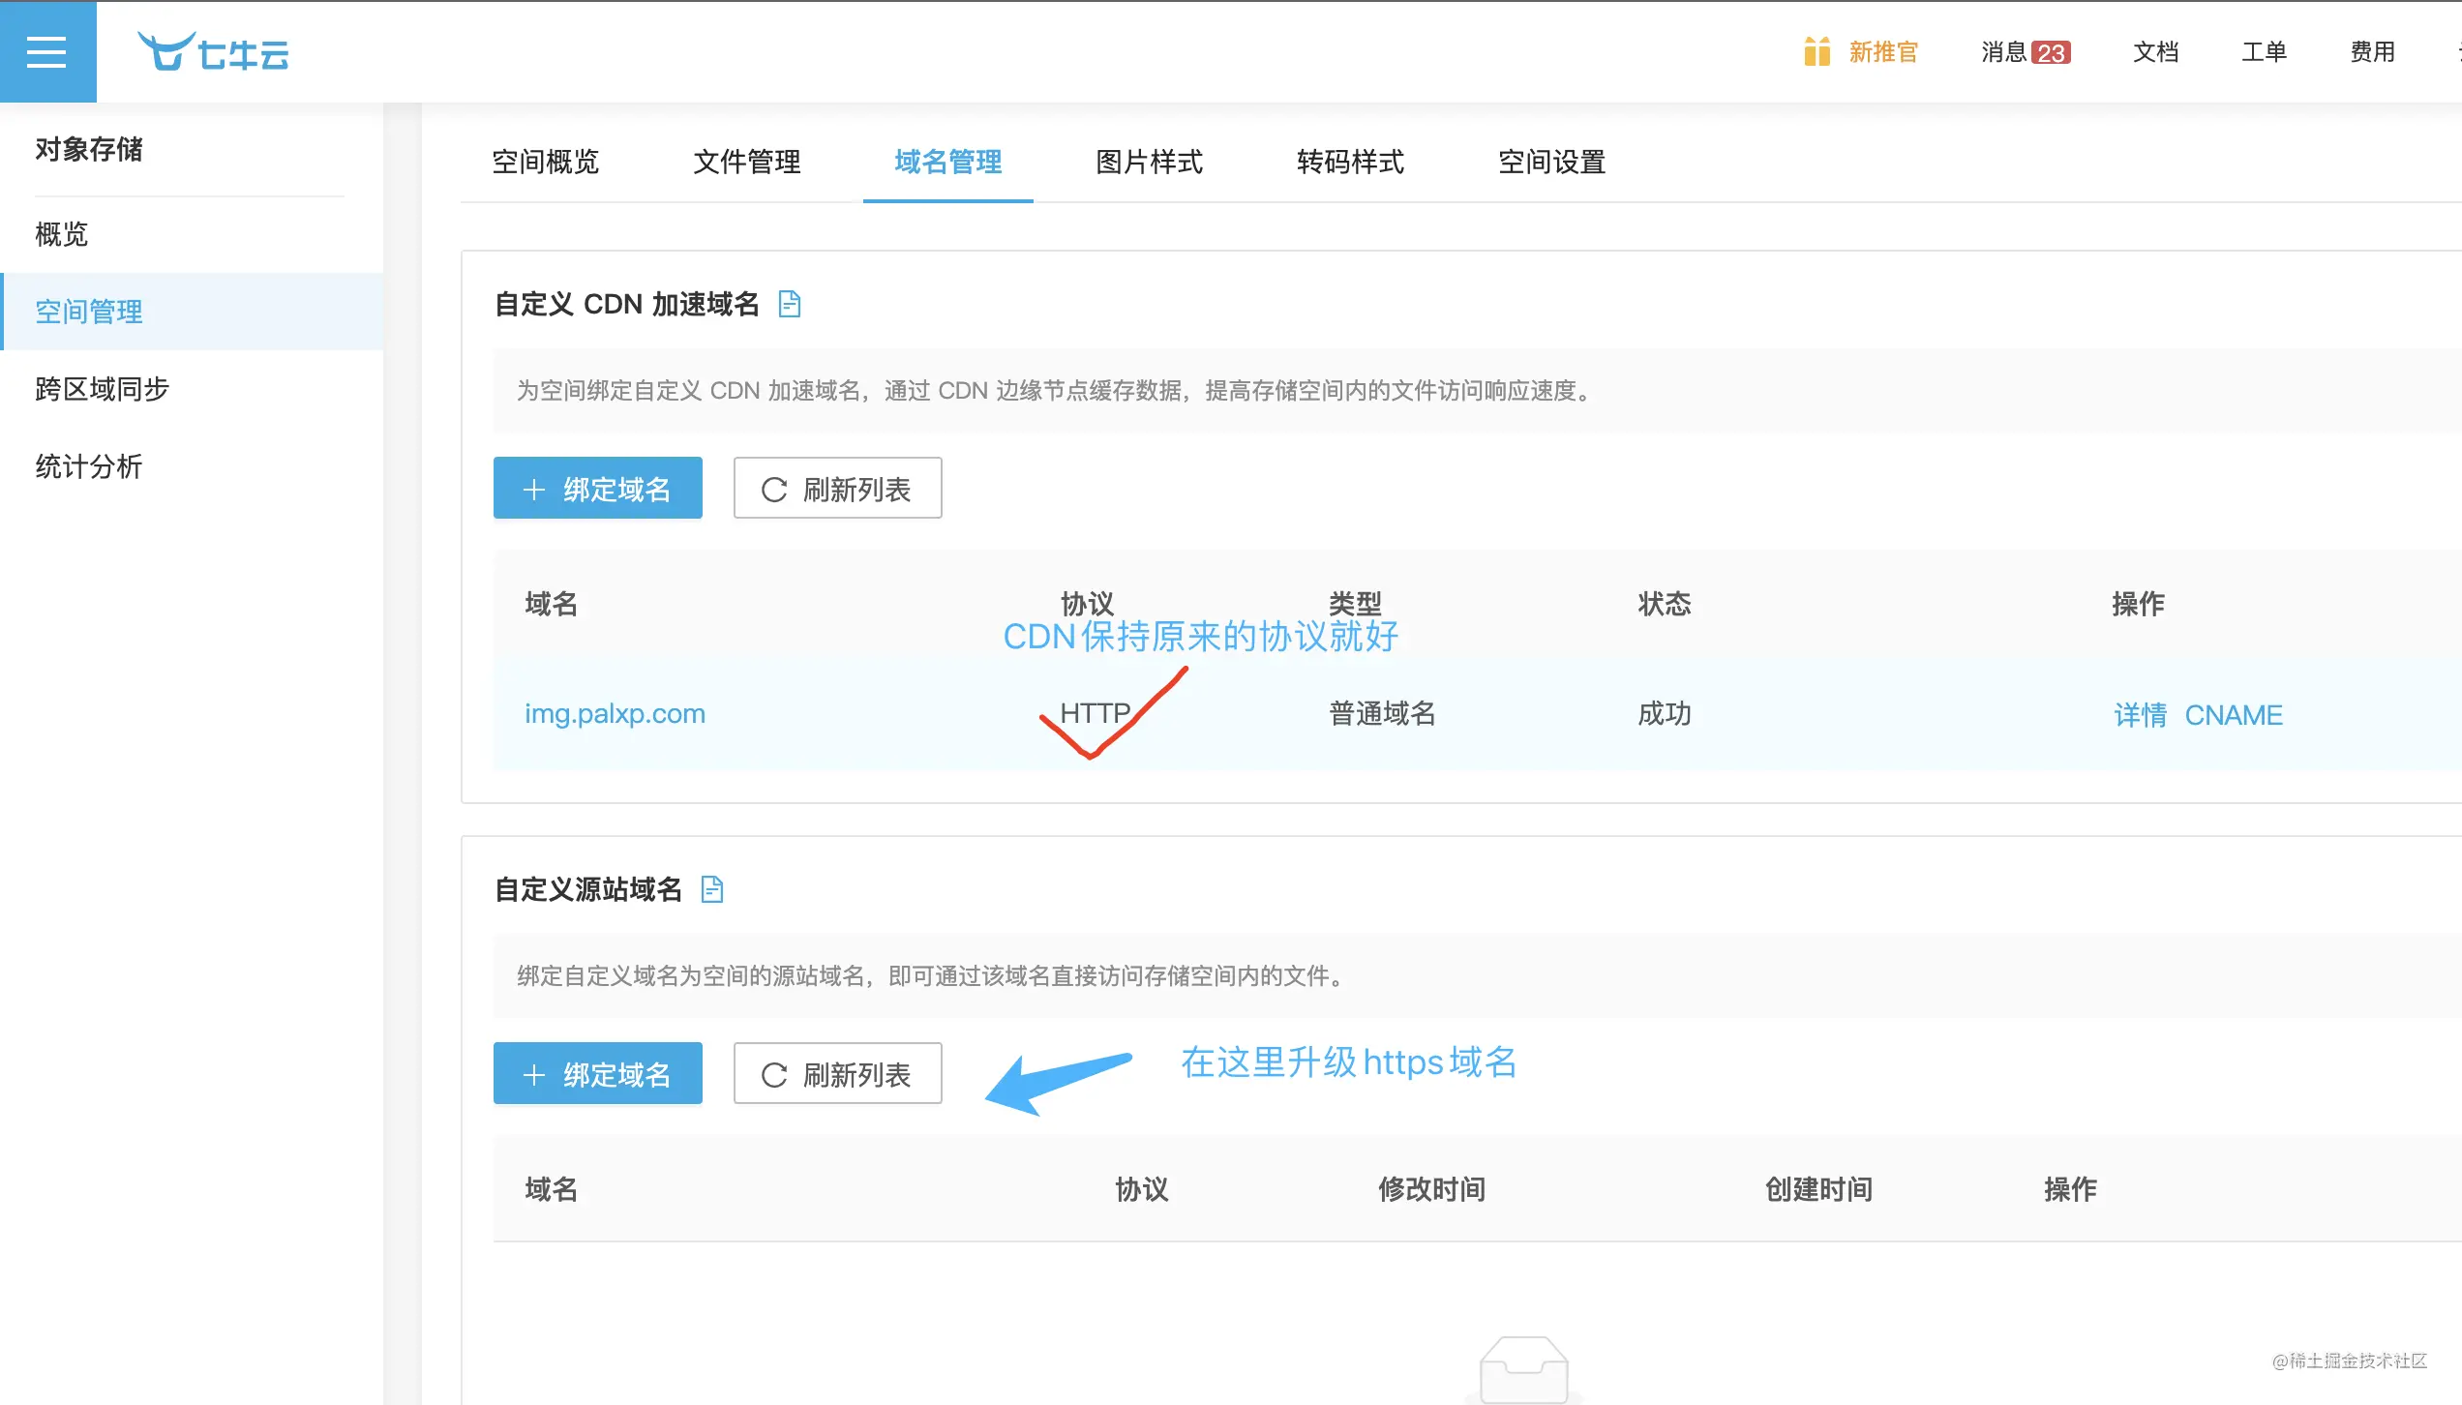Open the 文档 top menu
This screenshot has height=1405, width=2462.
pyautogui.click(x=2156, y=52)
